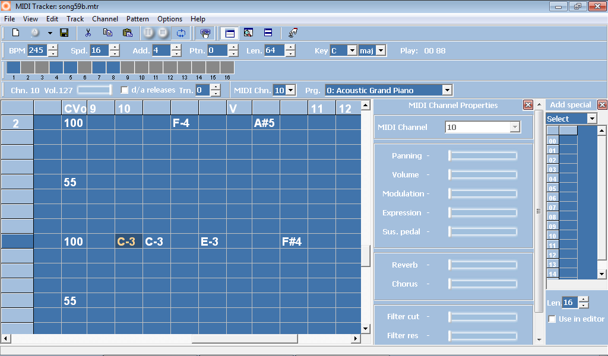The image size is (608, 356).
Task: Increase BPM with the up arrow
Action: (52, 47)
